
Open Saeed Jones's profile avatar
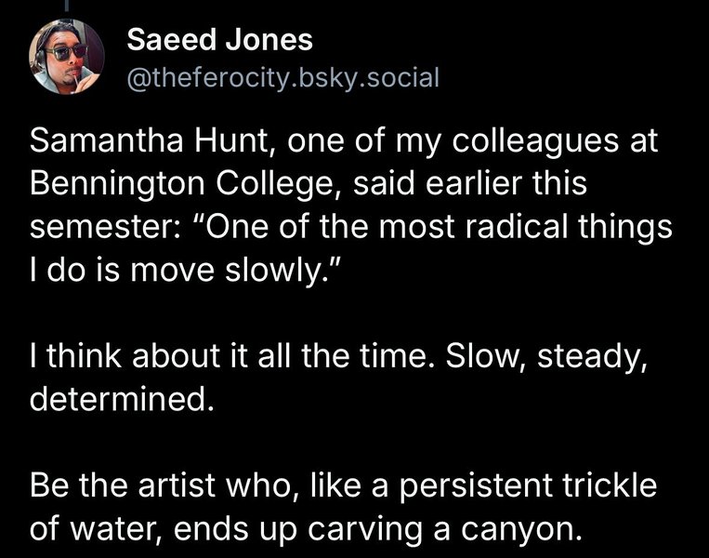click(67, 57)
